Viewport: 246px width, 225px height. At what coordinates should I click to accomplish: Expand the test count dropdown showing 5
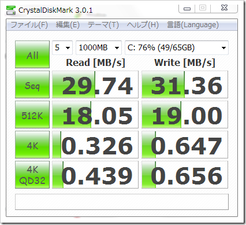62,47
